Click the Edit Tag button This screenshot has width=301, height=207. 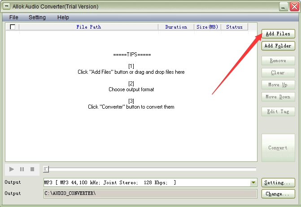point(278,111)
